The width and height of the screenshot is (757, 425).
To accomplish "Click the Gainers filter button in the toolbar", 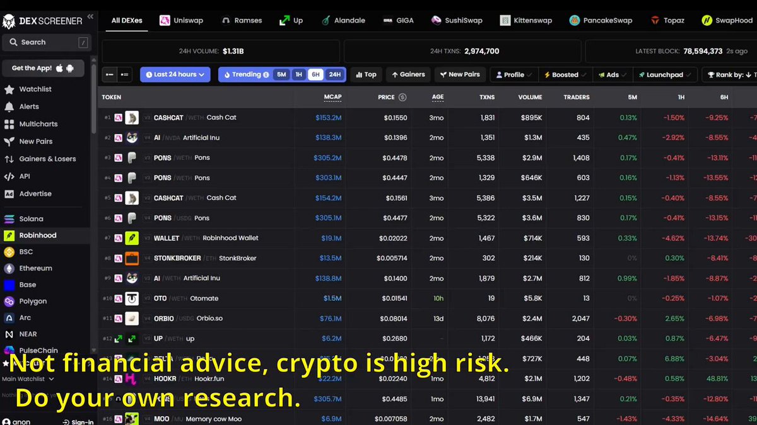I will pyautogui.click(x=408, y=75).
